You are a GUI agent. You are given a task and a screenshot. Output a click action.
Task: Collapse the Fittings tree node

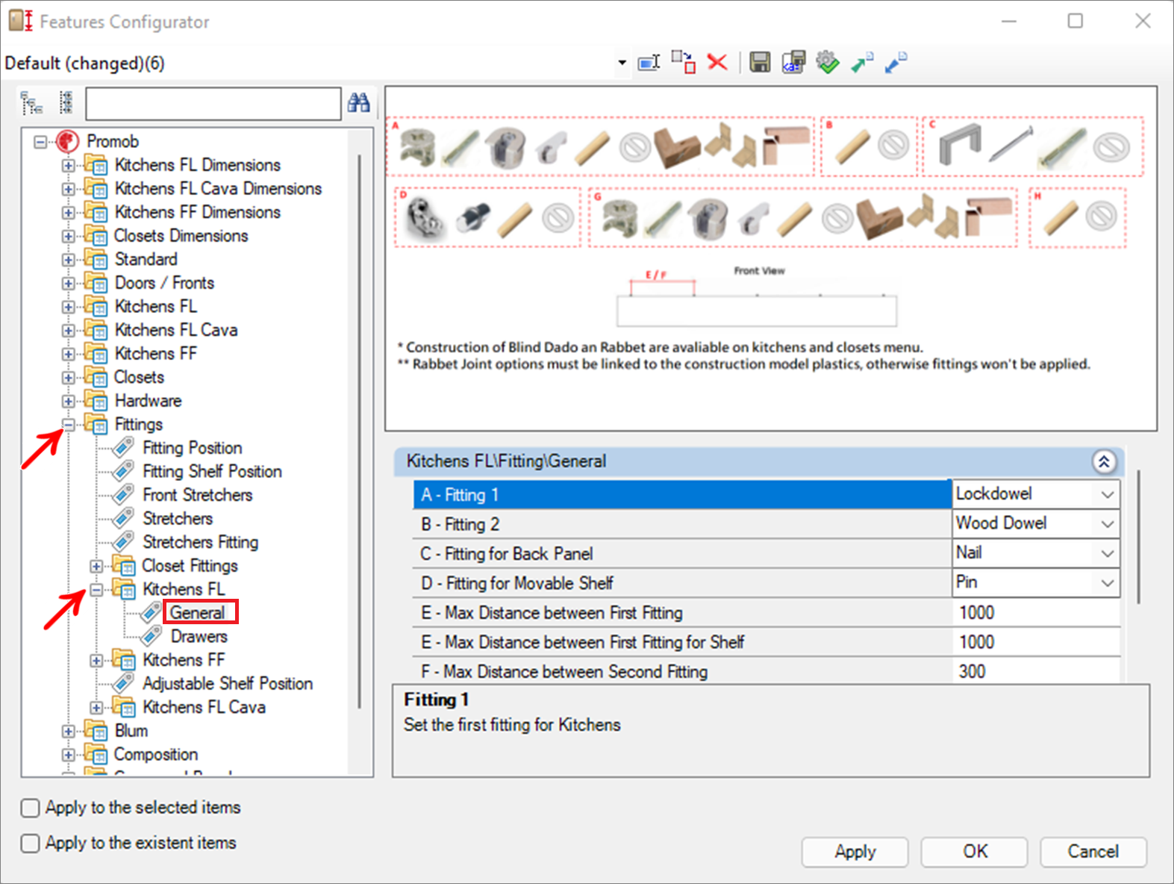[68, 425]
